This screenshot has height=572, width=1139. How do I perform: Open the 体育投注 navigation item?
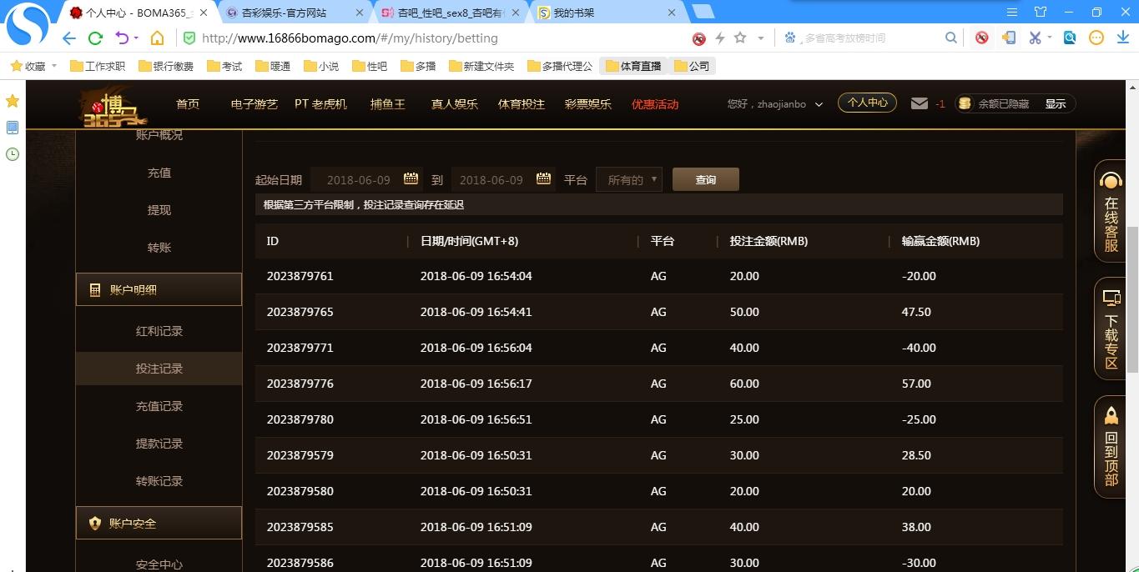522,104
